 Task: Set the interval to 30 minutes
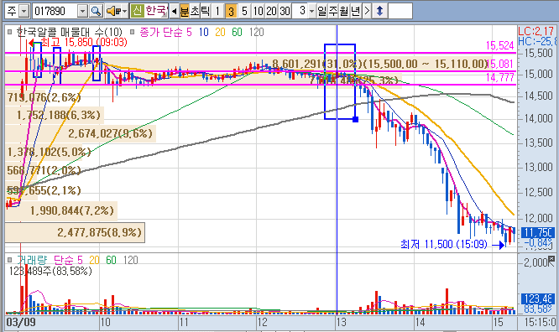(x=285, y=11)
